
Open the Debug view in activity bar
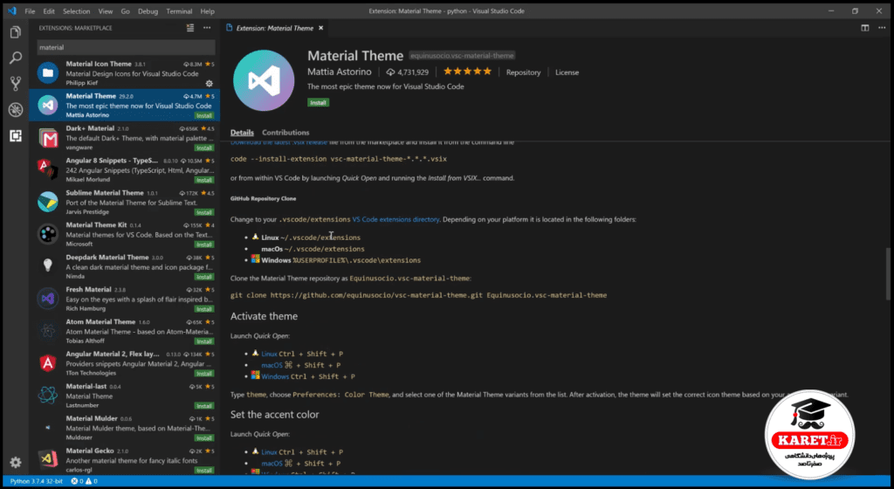[x=16, y=109]
